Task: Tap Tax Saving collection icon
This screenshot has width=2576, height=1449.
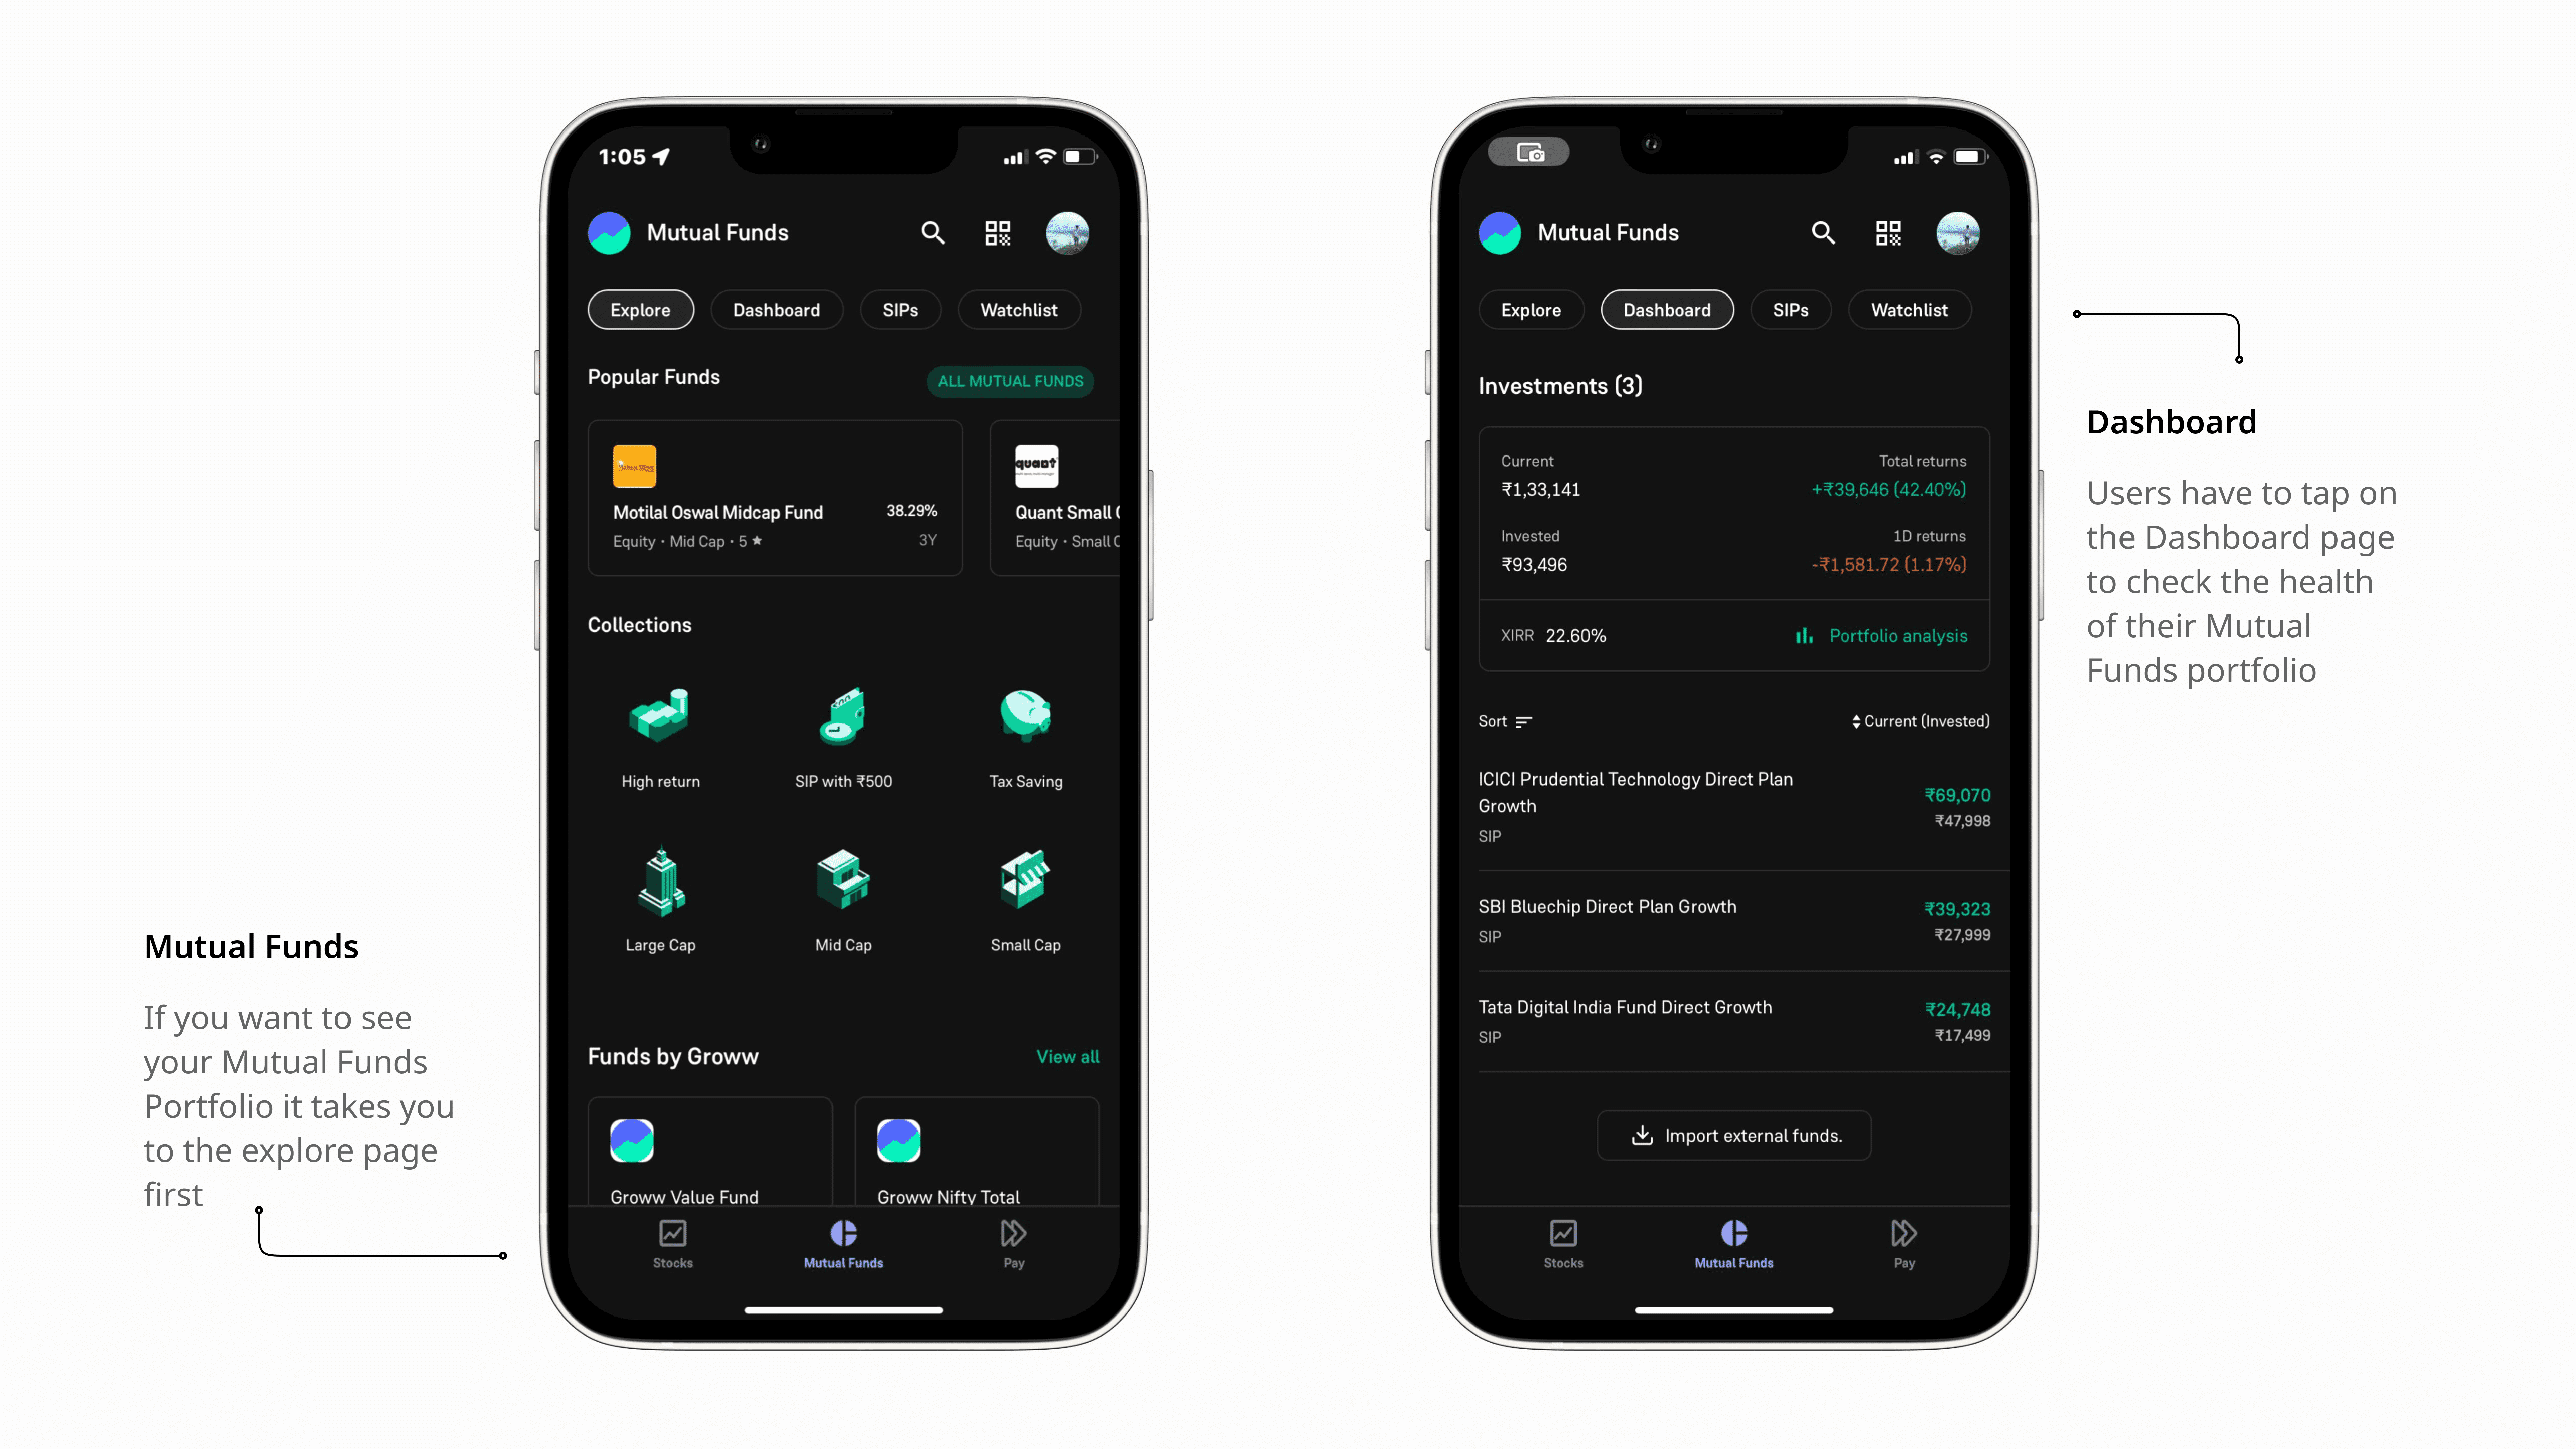Action: tap(1024, 716)
